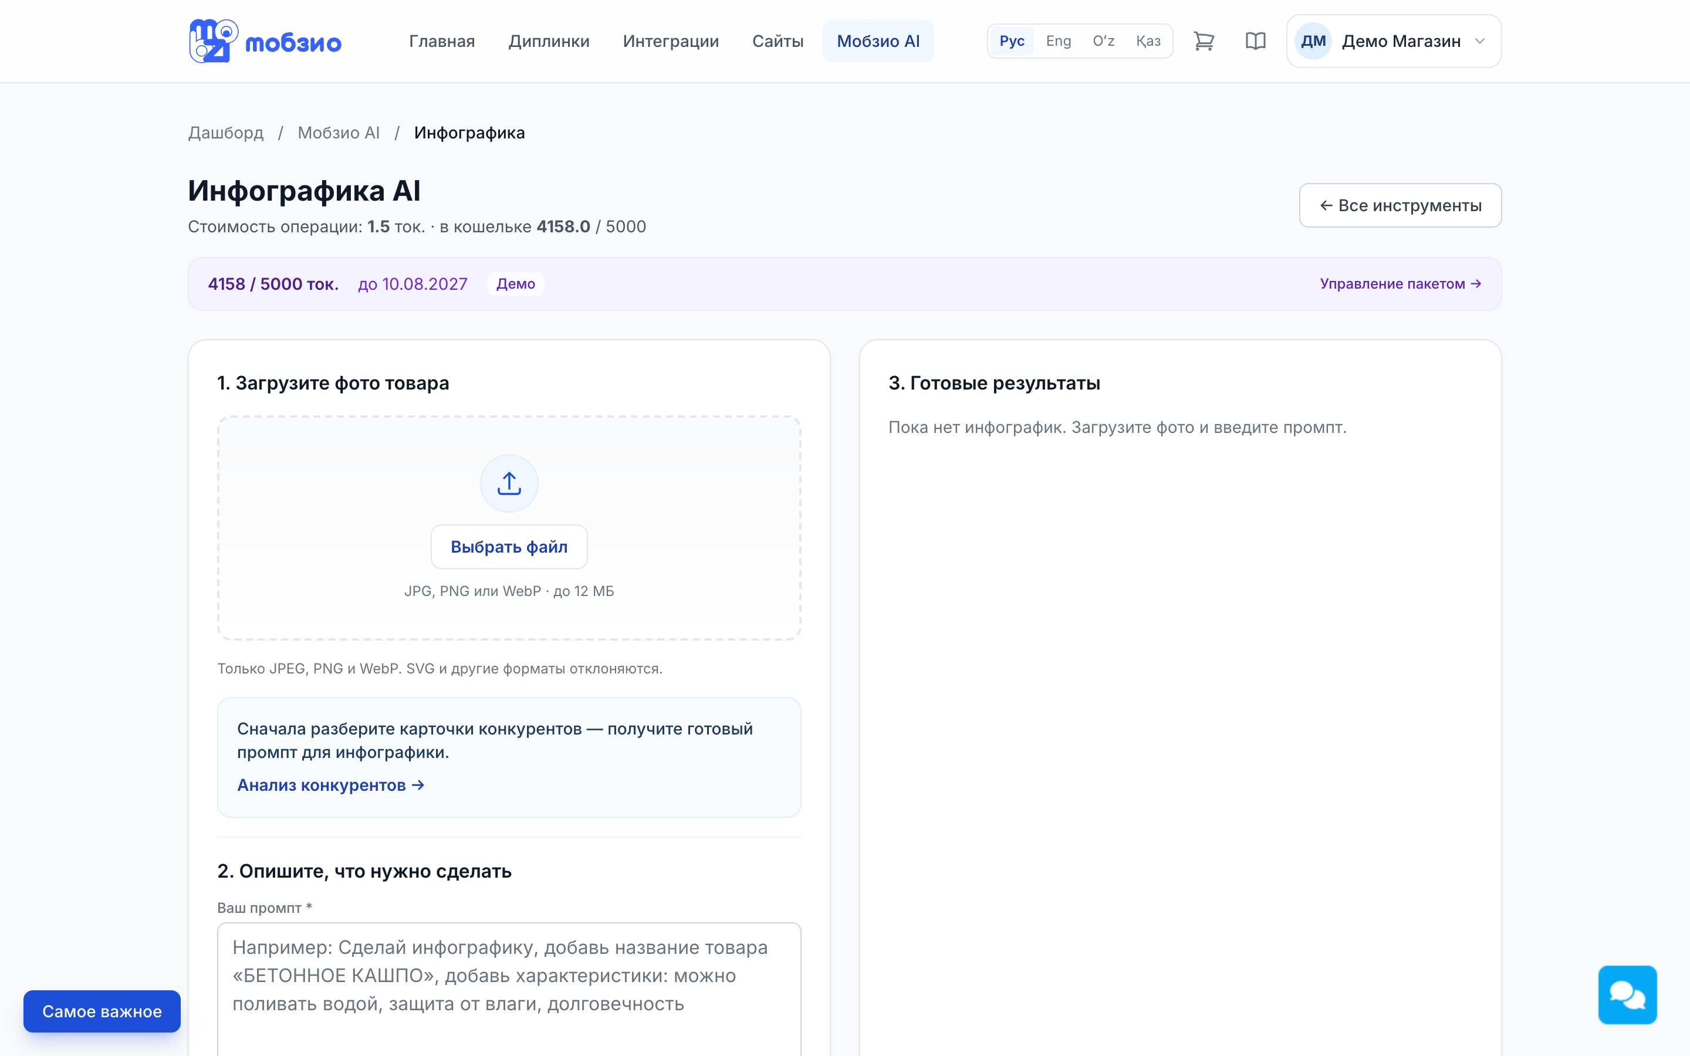Click the Инфографика AI heading
The width and height of the screenshot is (1690, 1056).
(304, 191)
